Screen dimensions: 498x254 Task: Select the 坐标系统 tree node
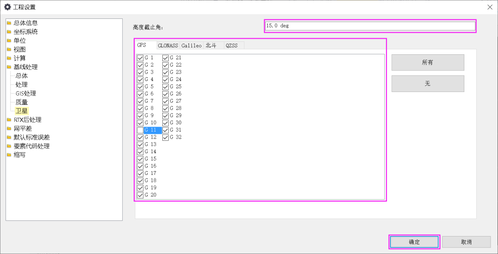(x=26, y=32)
